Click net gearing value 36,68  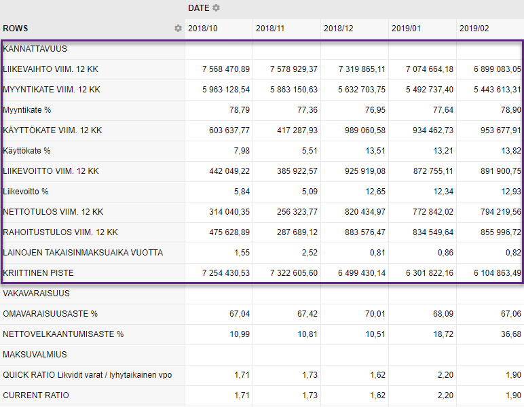[511, 334]
